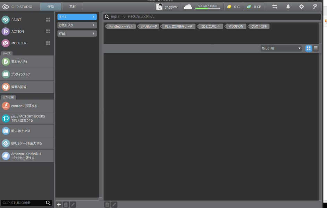Open grid menu next to MODELER

point(48,43)
